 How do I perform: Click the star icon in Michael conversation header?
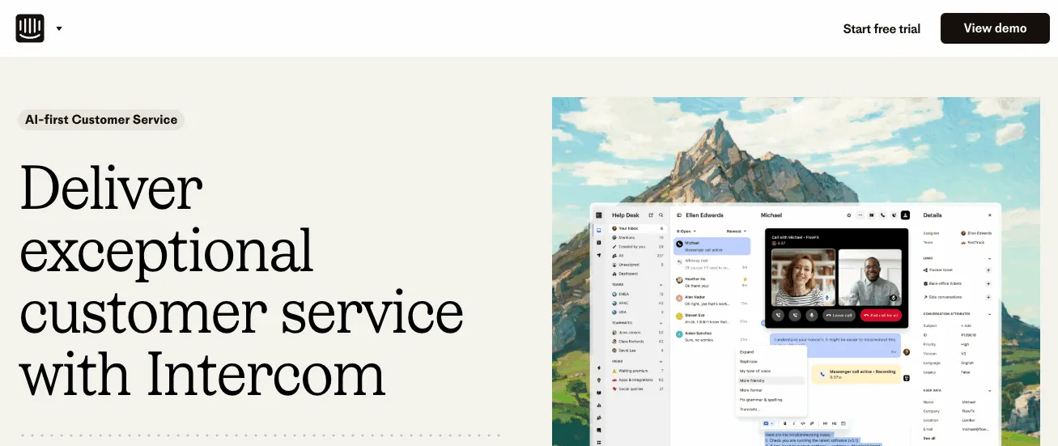(848, 215)
